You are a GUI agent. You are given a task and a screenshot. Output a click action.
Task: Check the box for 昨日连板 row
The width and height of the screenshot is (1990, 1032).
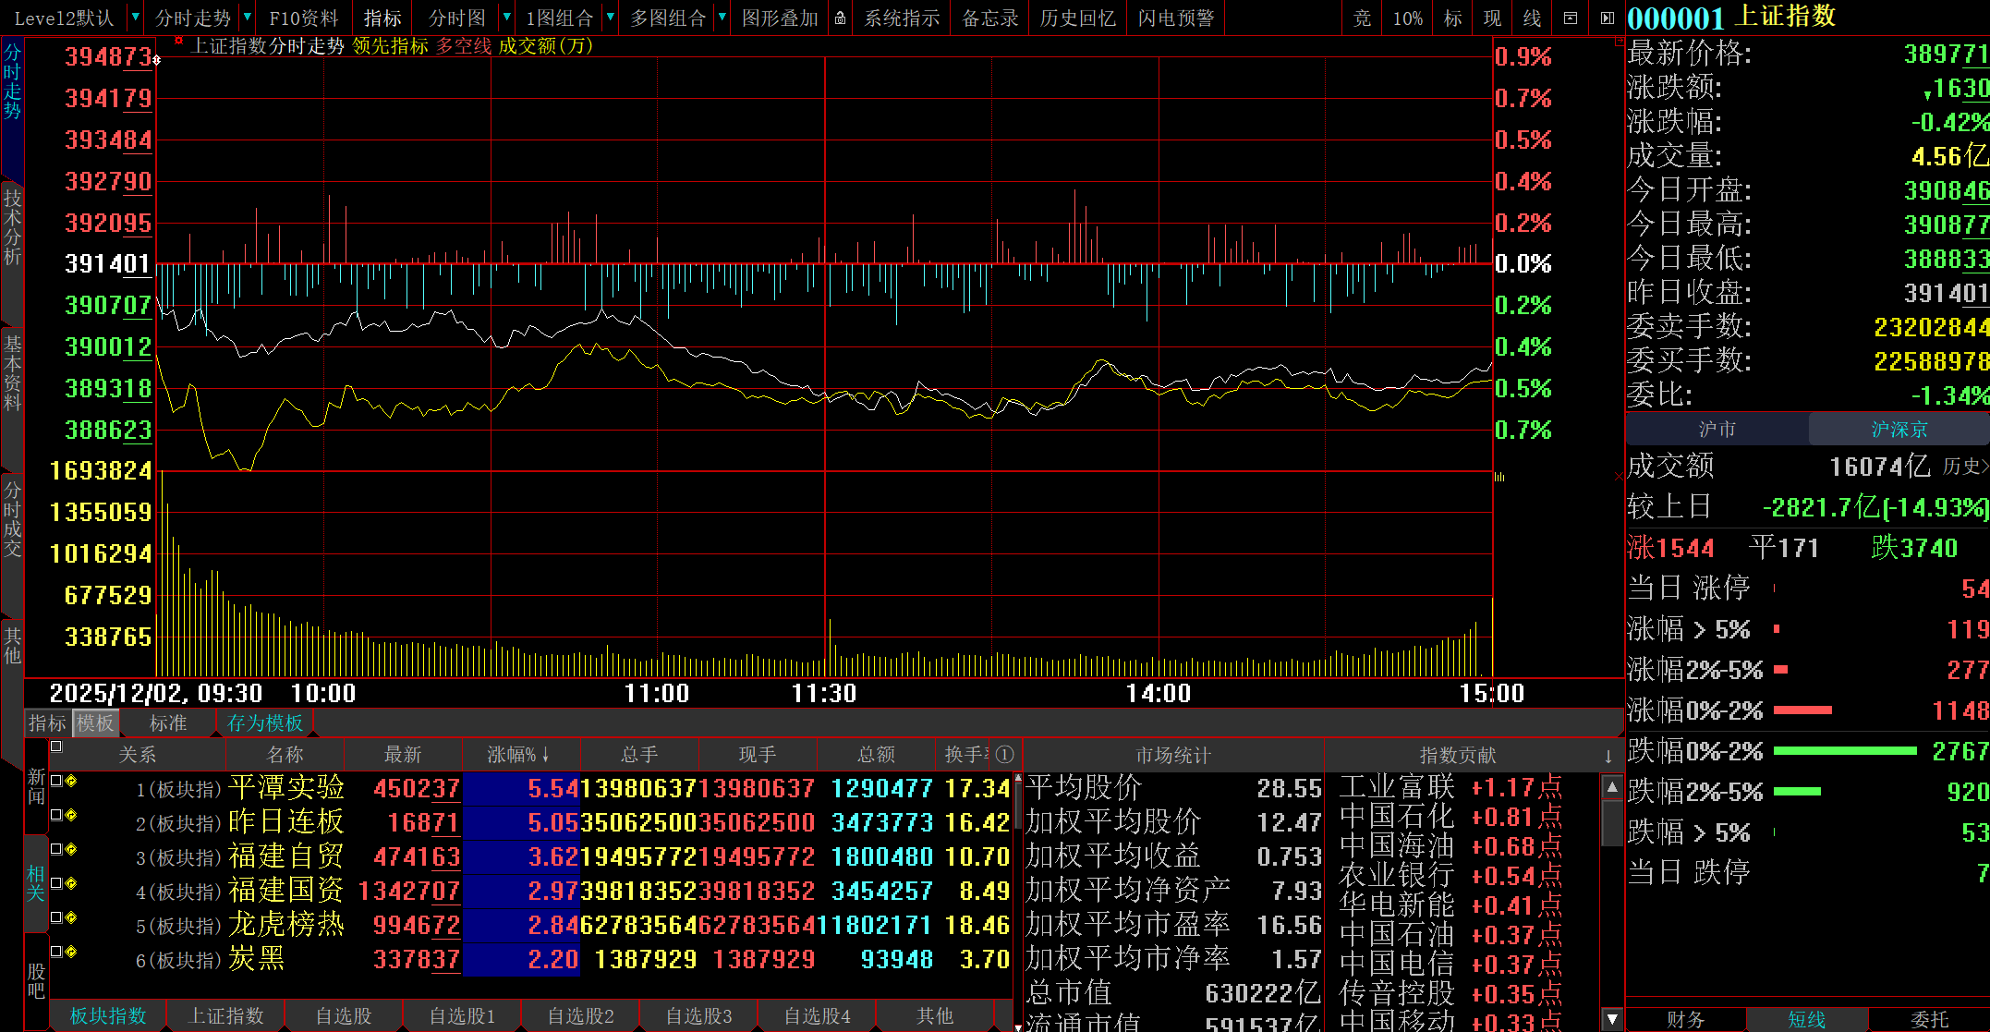56,816
